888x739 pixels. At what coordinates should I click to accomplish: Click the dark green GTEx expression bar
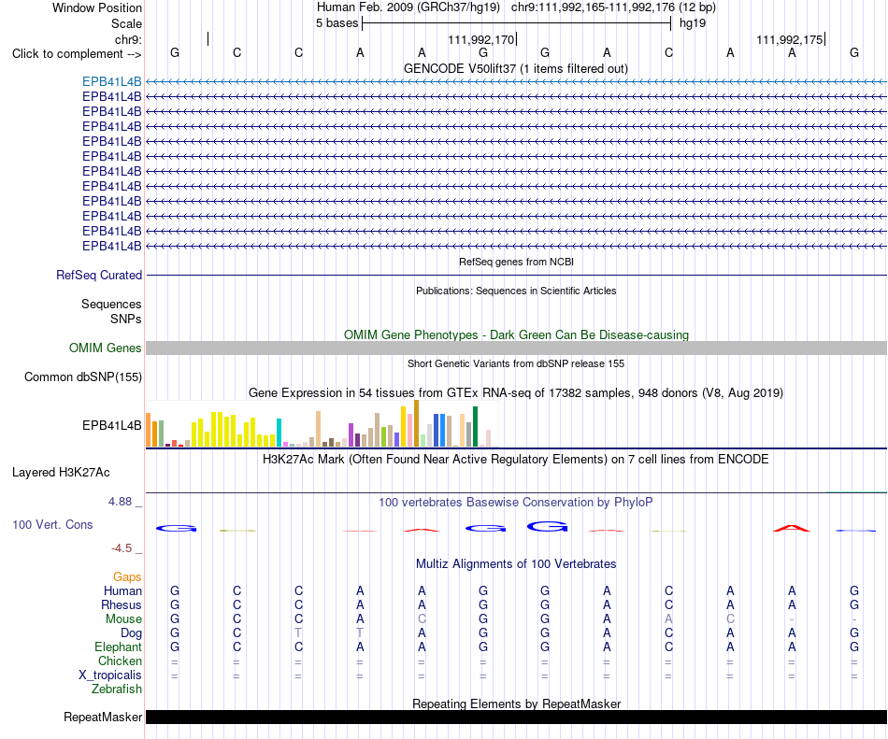[475, 427]
